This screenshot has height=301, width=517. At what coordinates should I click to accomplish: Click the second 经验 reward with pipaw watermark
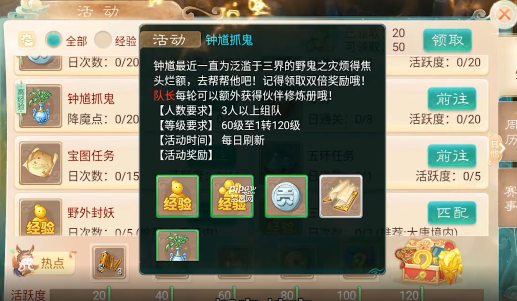click(x=232, y=197)
